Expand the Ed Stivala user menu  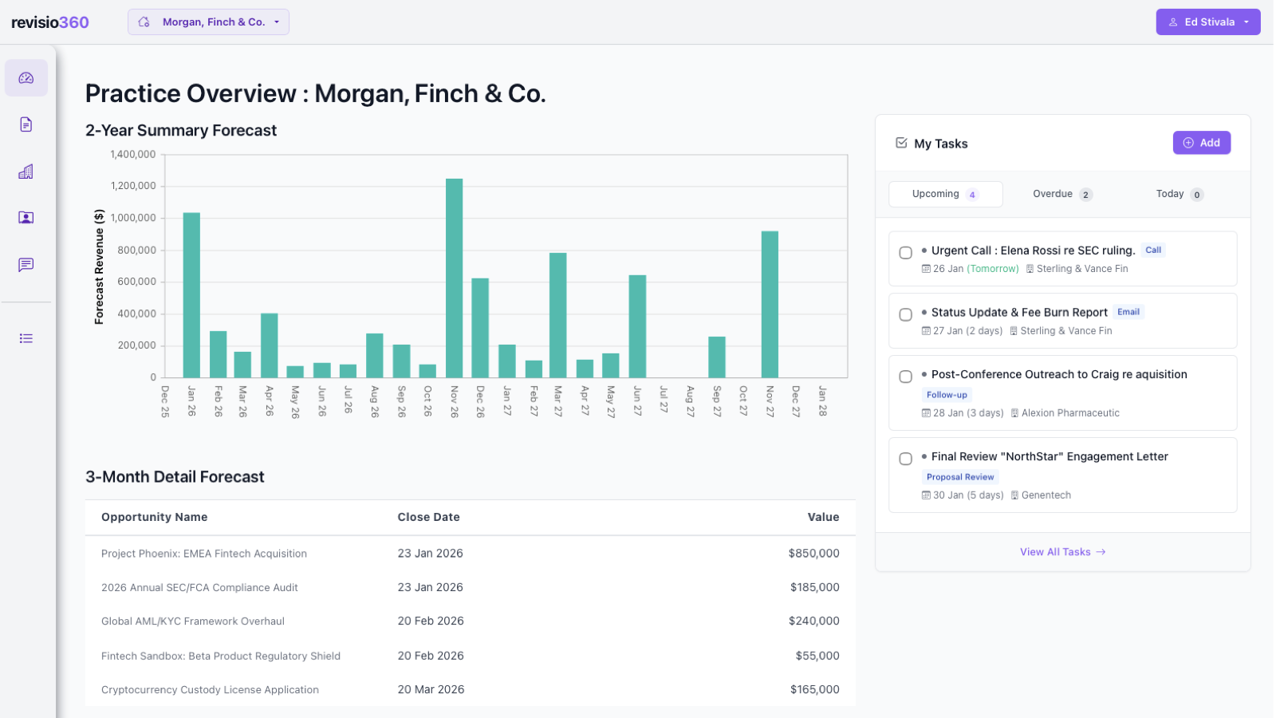(x=1207, y=22)
